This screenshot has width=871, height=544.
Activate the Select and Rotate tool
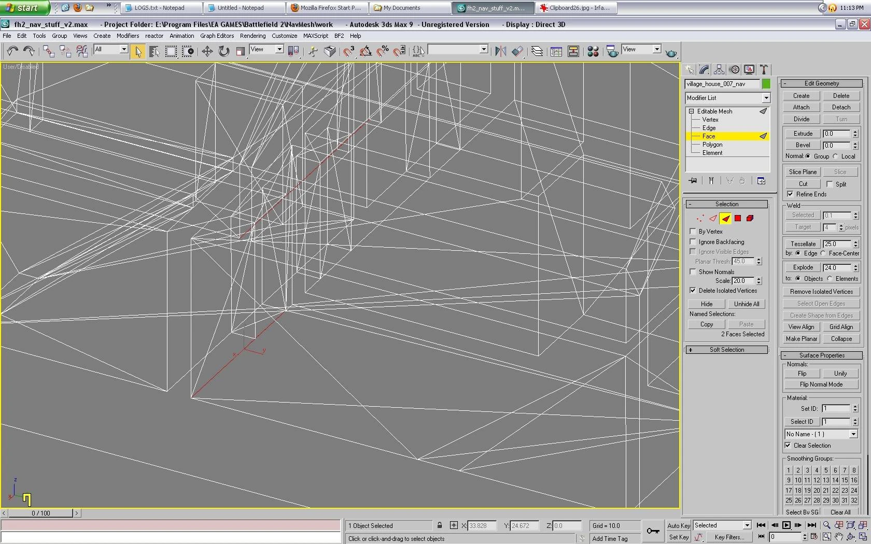click(x=223, y=51)
